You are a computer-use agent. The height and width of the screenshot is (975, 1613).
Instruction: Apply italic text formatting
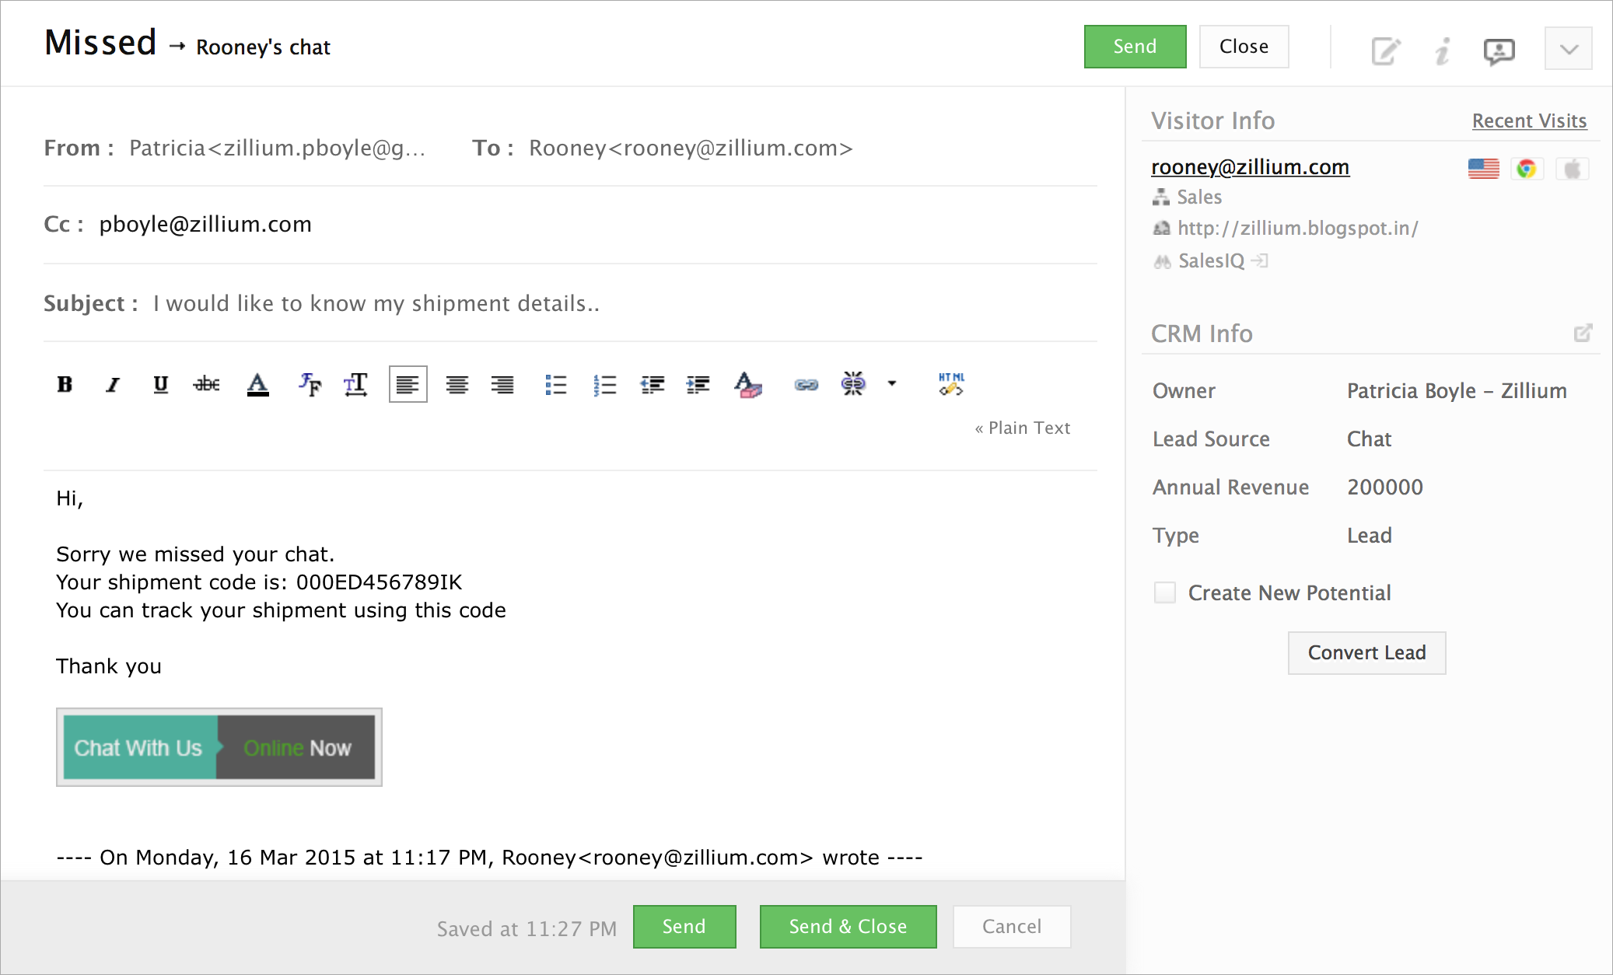pos(113,384)
